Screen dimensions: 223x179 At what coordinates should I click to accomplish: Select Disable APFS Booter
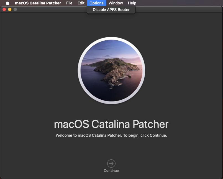pyautogui.click(x=111, y=10)
